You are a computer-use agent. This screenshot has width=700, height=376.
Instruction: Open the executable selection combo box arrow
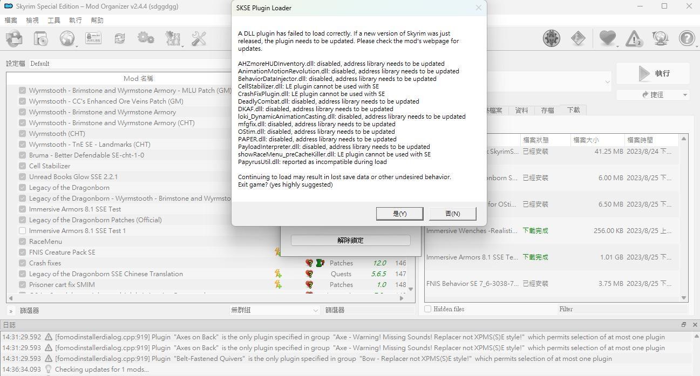(x=607, y=83)
